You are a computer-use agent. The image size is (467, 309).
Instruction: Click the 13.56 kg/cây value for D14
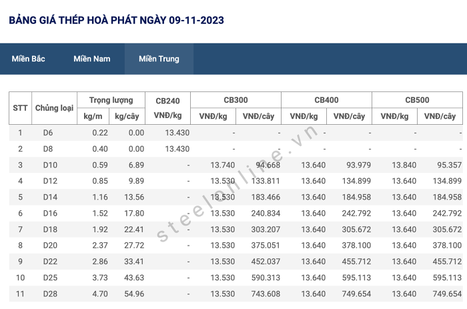[x=134, y=197]
